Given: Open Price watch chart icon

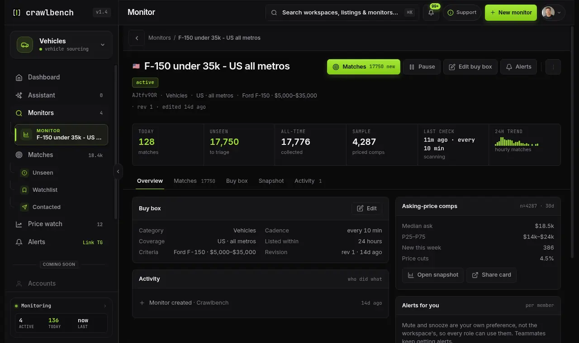Looking at the screenshot, I should 19,224.
